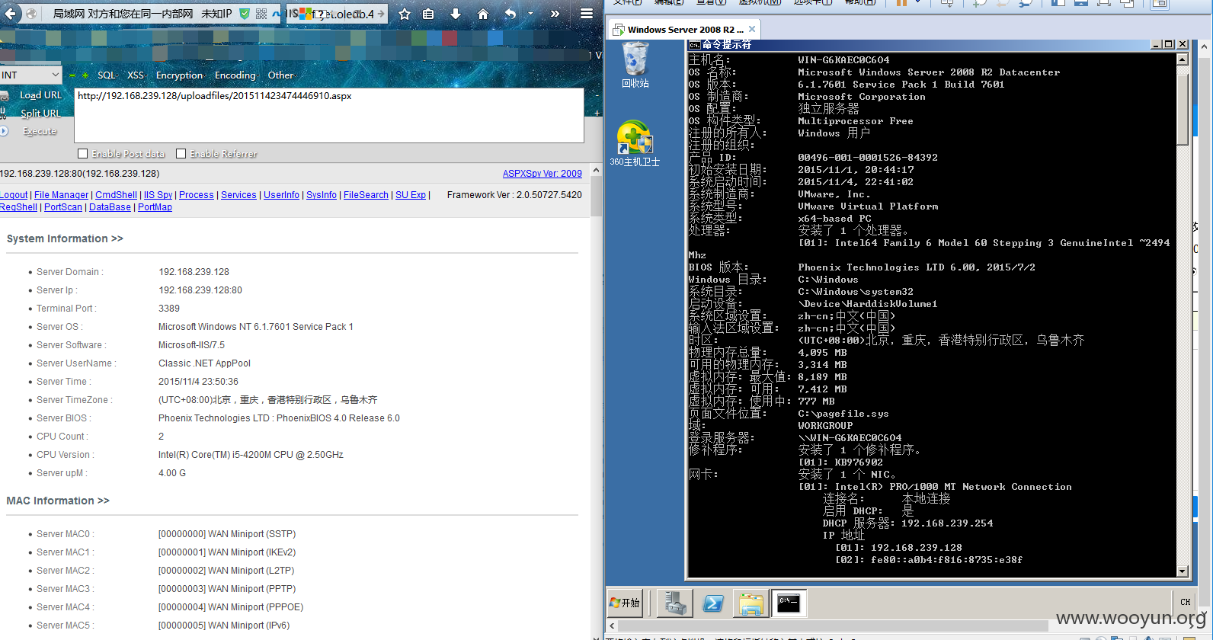Click Split URL in HackBar

pos(40,114)
